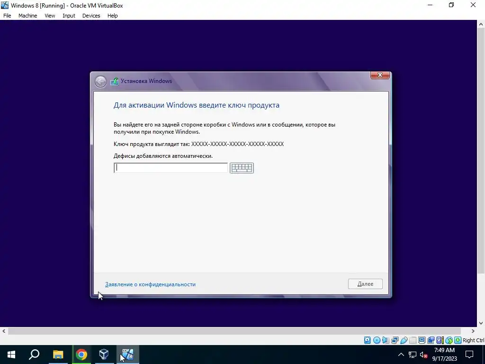Click the mouse integration indicator icon
This screenshot has width=485, height=364.
click(449, 340)
